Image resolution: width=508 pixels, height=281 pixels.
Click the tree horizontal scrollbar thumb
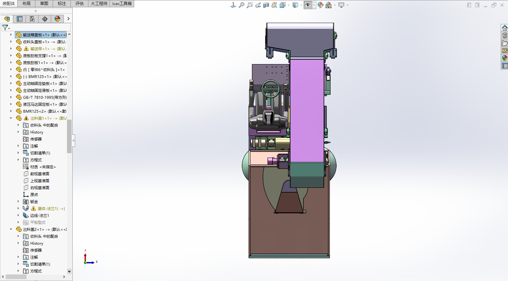[x=16, y=277]
